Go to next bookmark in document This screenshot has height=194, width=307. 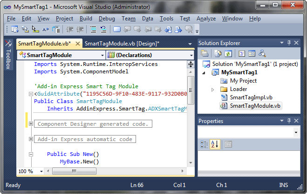coord(178,29)
